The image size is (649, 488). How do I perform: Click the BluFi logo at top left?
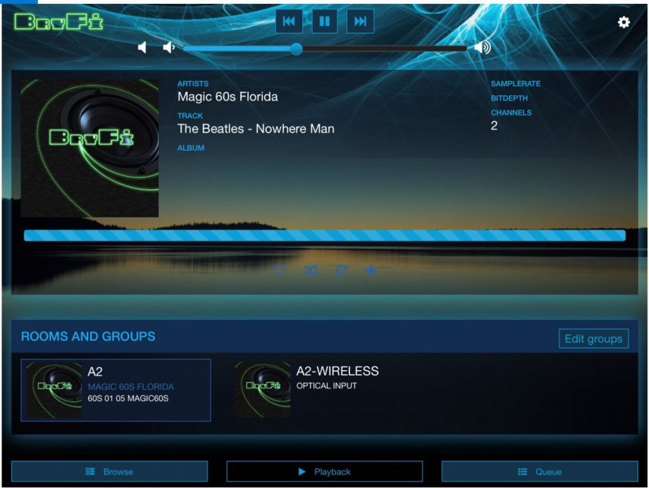pos(58,22)
